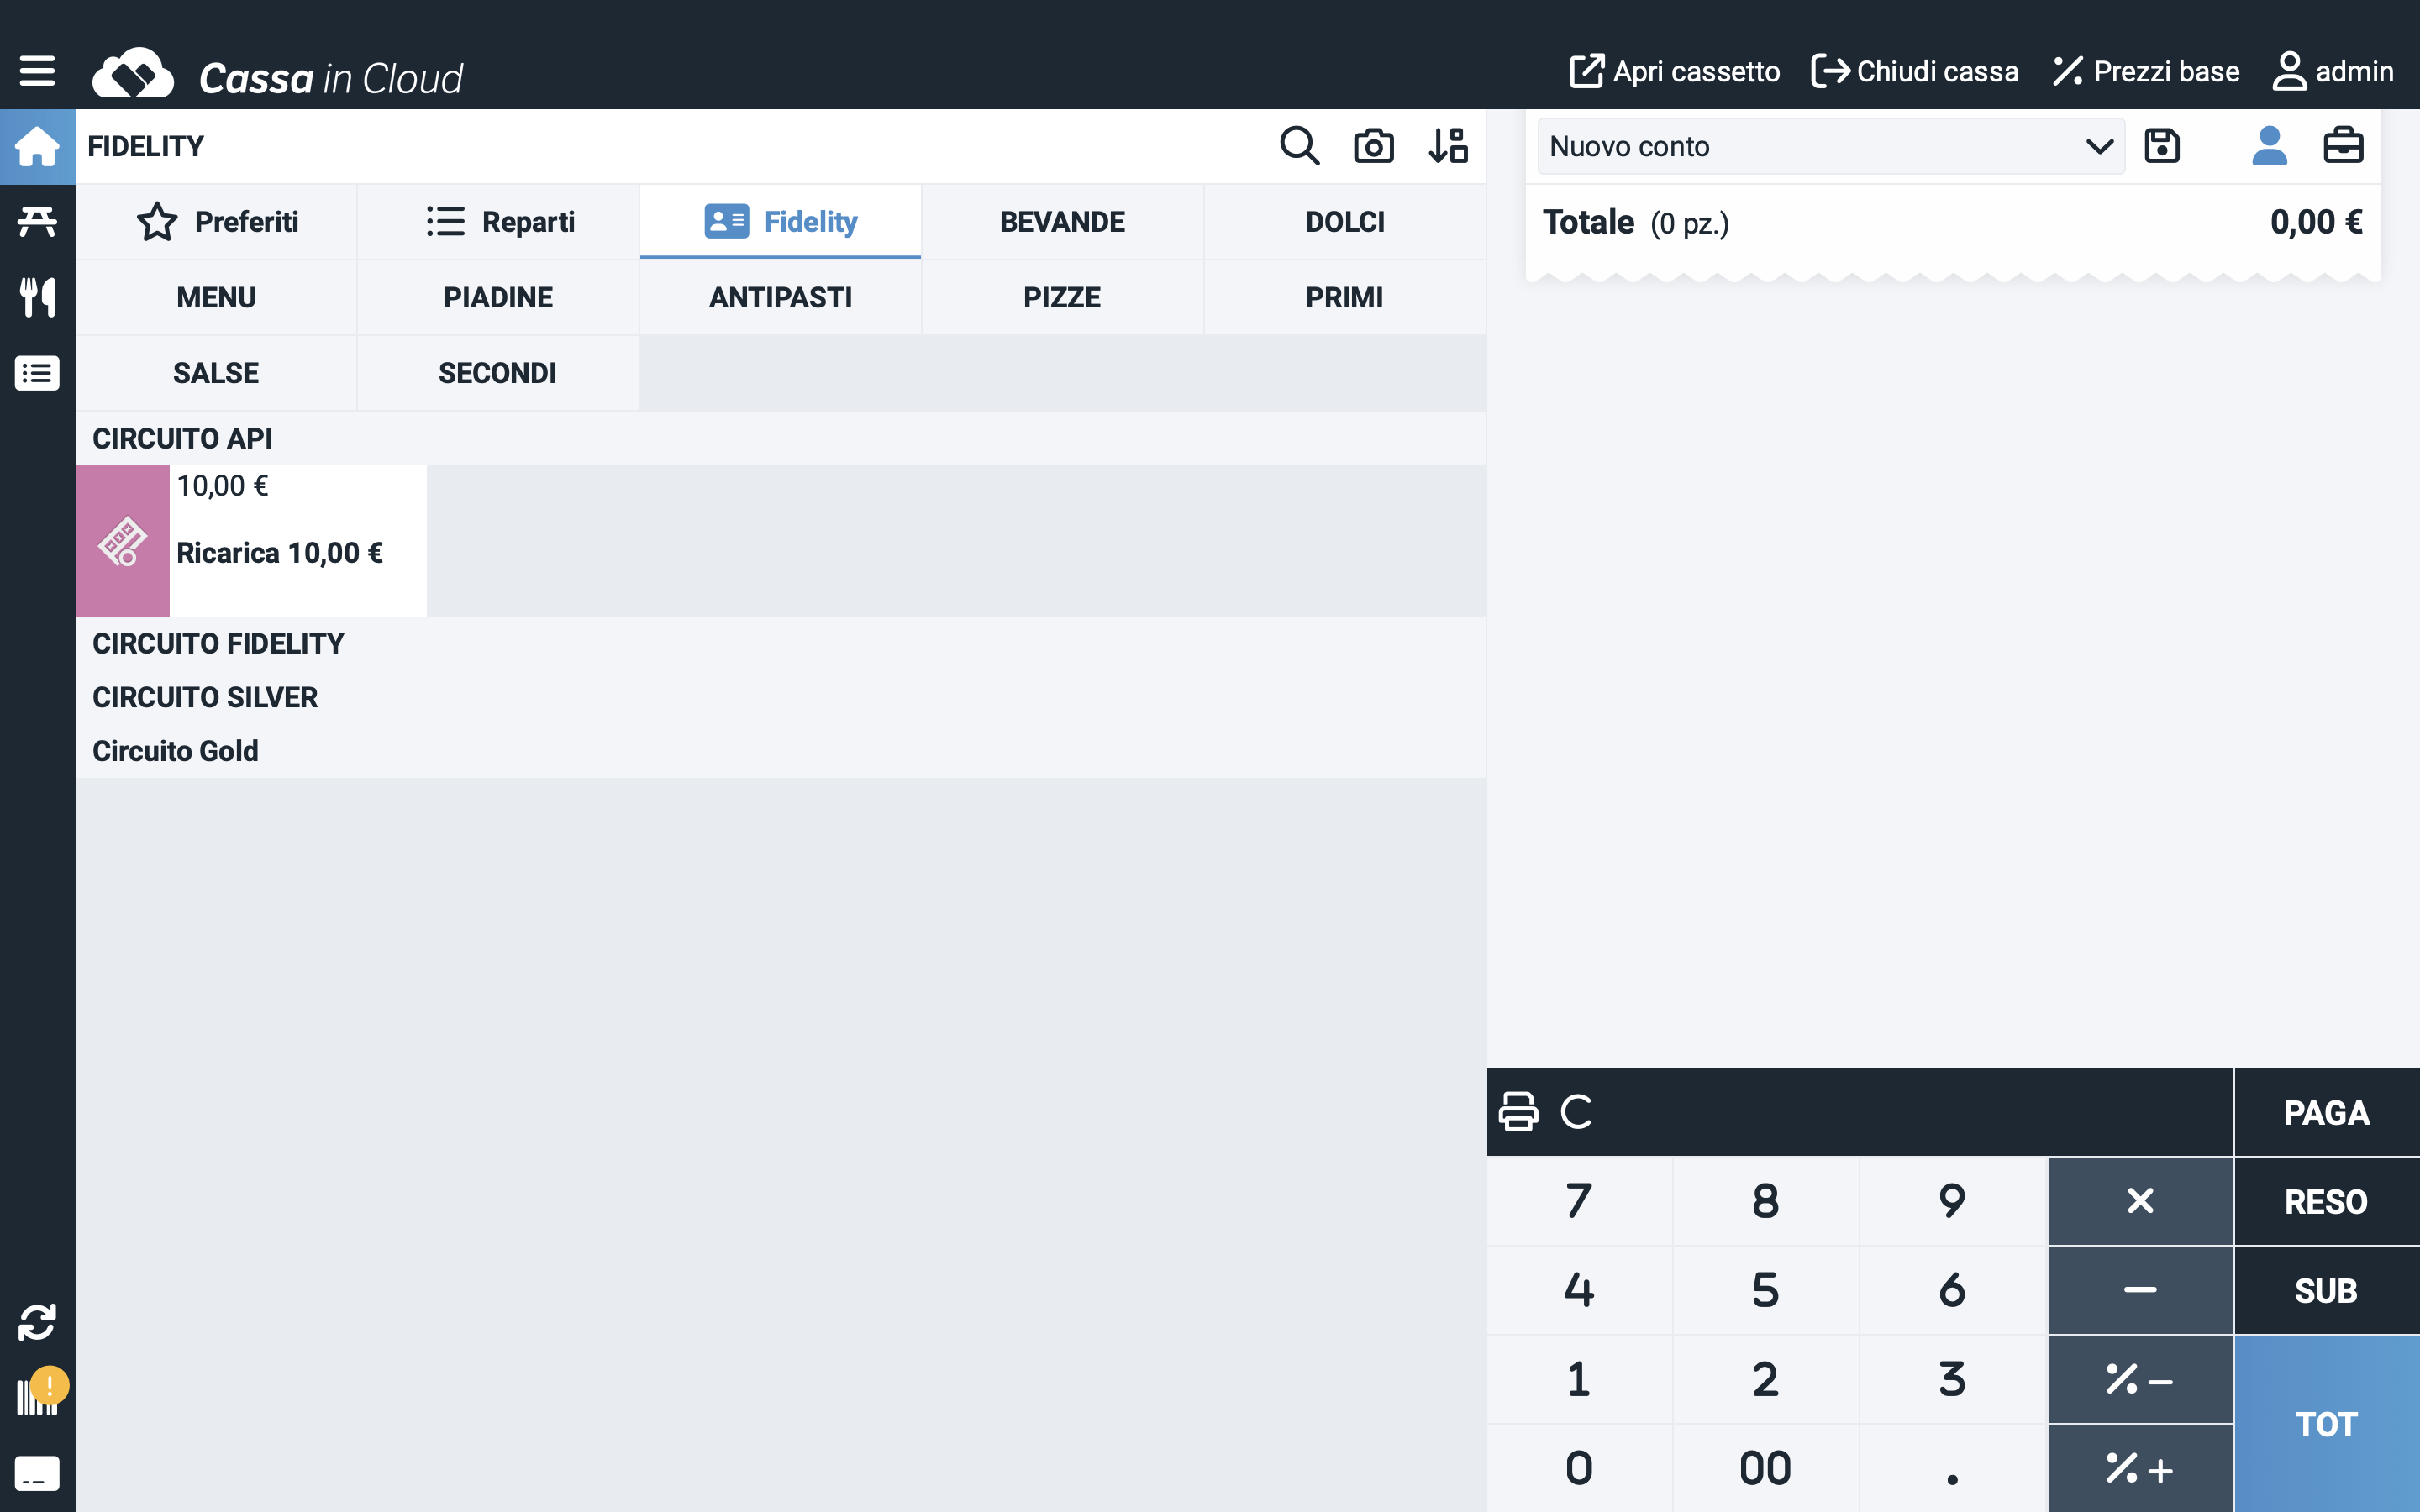
Task: Click the search magnifier icon
Action: tap(1299, 146)
